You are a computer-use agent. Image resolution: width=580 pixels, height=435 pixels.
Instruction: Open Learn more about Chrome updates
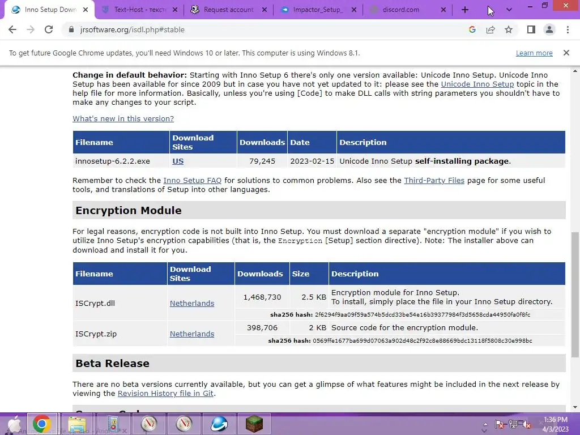tap(534, 53)
